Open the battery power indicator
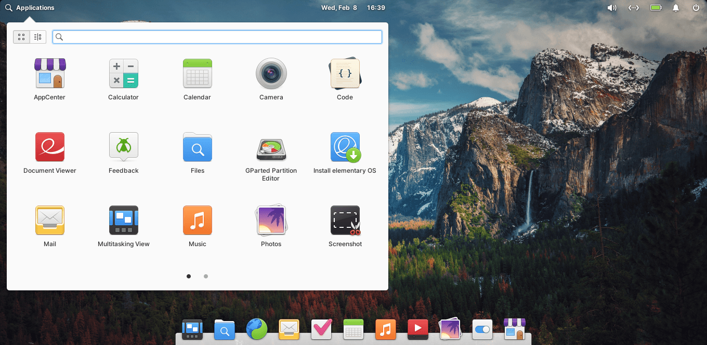The height and width of the screenshot is (345, 707). (x=656, y=8)
